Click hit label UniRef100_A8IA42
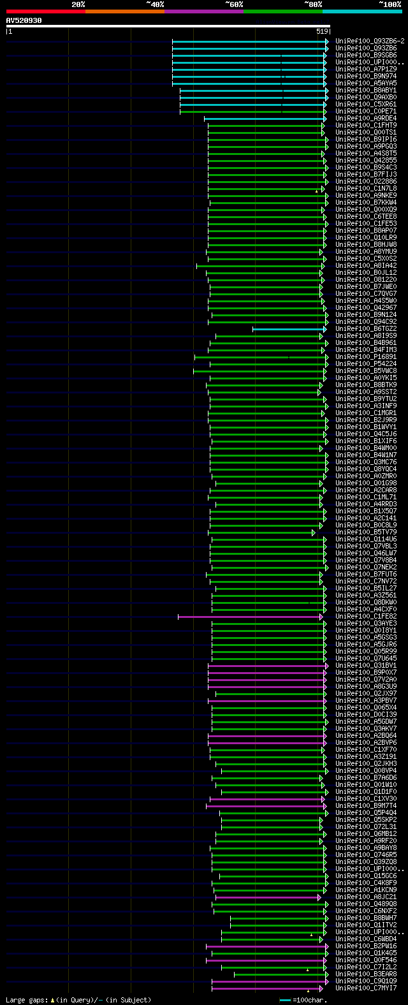Screen dimensions: 408x1005 coord(366,265)
